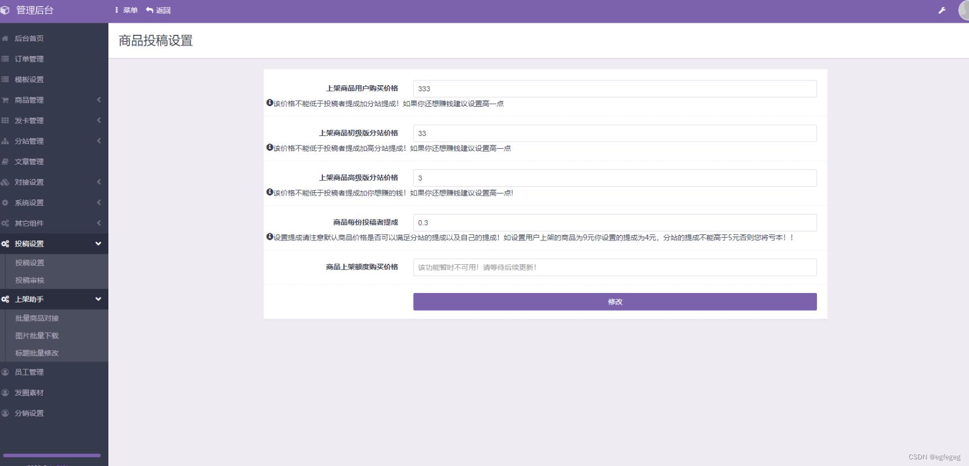The image size is (969, 466).
Task: Collapse the 投稿设置 section chevron
Action: click(98, 244)
